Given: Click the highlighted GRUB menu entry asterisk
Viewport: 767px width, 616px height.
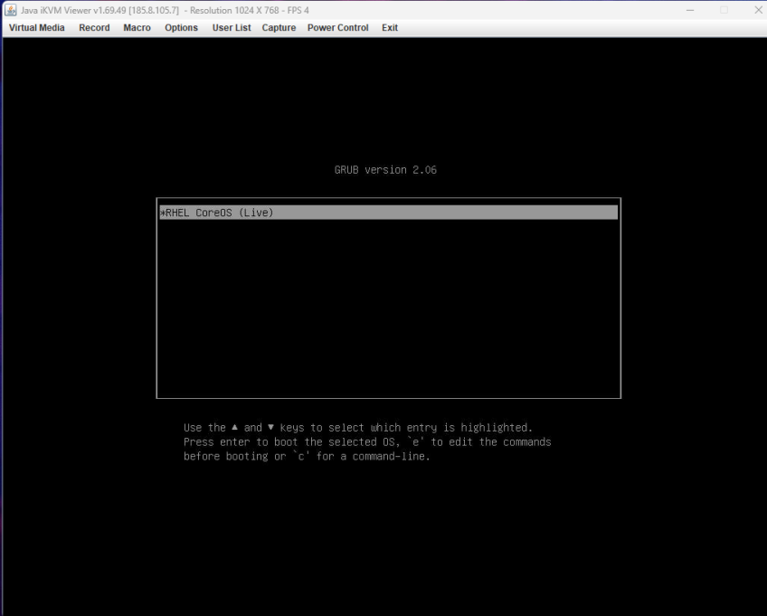Looking at the screenshot, I should click(x=163, y=212).
